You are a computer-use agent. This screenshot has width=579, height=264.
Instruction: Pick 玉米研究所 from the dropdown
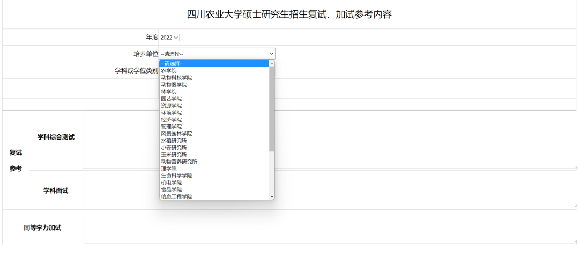point(174,154)
